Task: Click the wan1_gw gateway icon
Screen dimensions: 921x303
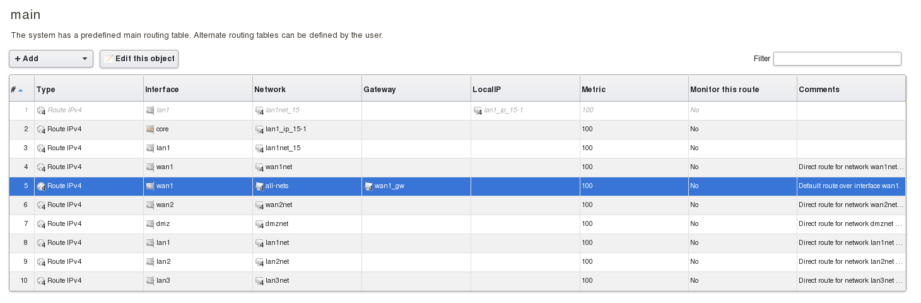Action: click(368, 186)
